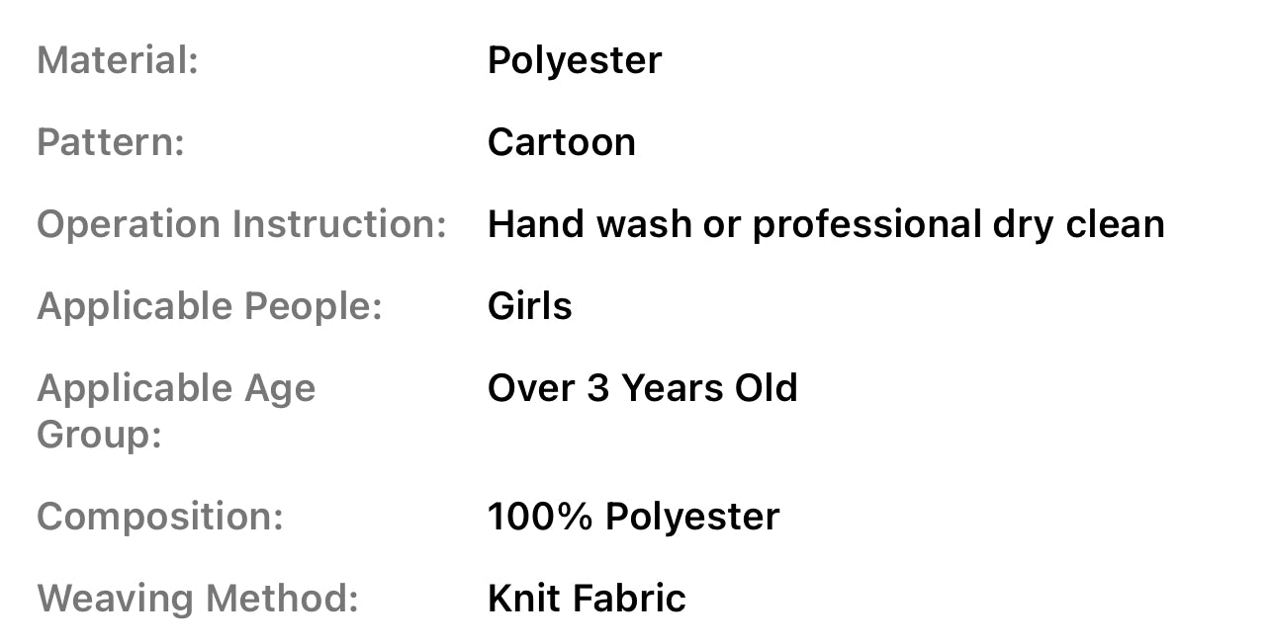This screenshot has width=1270, height=644.
Task: Select the Knit Fabric value
Action: [x=587, y=599]
